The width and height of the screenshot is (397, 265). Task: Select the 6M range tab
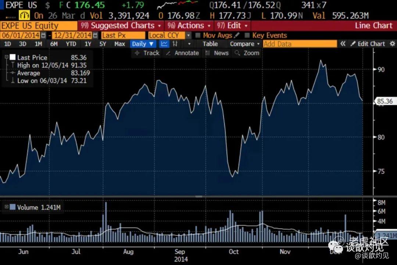coord(54,44)
